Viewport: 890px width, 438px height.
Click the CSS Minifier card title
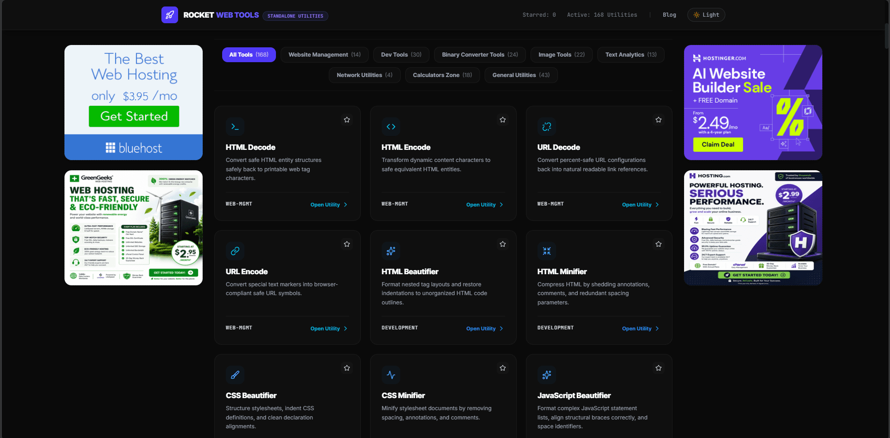[x=403, y=395]
